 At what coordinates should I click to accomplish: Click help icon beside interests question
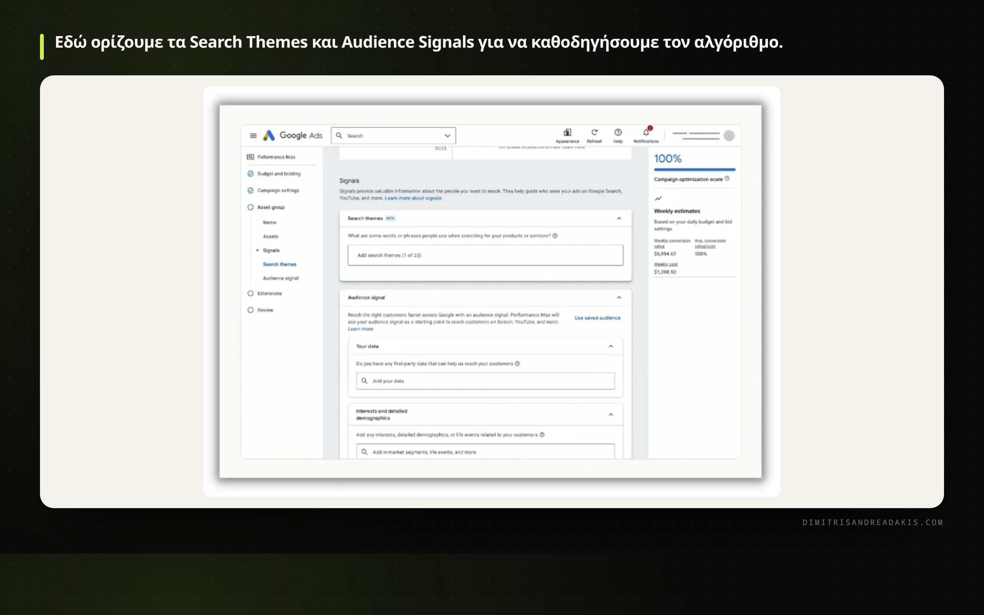click(542, 435)
